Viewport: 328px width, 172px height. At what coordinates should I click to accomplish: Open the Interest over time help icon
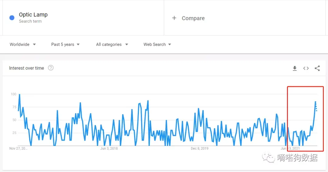click(x=51, y=68)
